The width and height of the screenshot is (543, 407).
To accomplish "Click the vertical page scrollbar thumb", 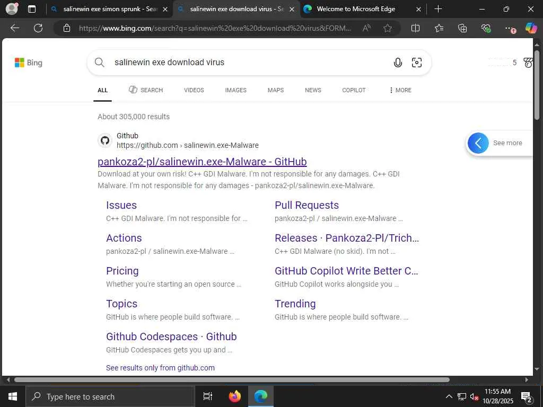I will pyautogui.click(x=537, y=85).
